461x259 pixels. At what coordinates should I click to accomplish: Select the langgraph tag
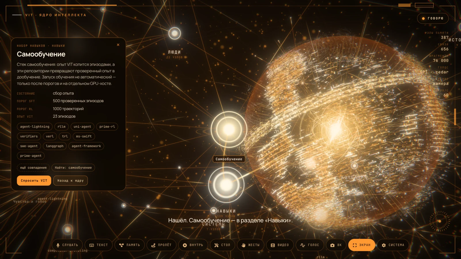(x=55, y=146)
